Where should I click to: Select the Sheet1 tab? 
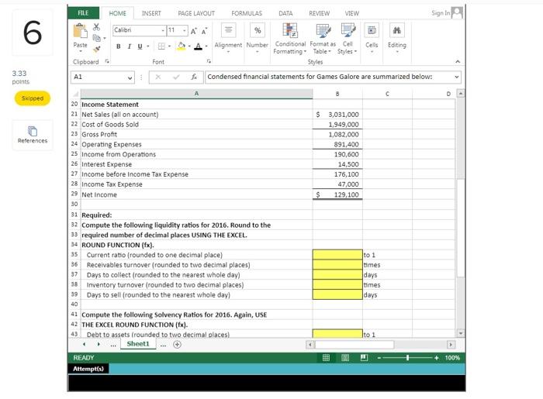pyautogui.click(x=138, y=344)
